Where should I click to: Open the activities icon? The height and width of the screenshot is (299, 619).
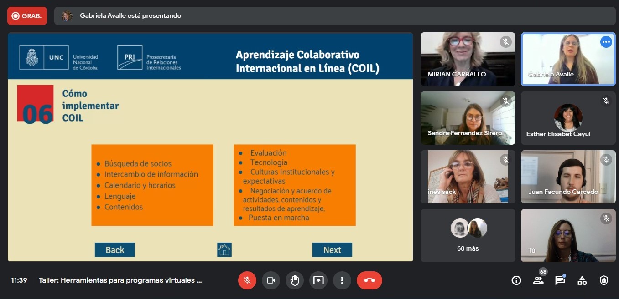582,280
